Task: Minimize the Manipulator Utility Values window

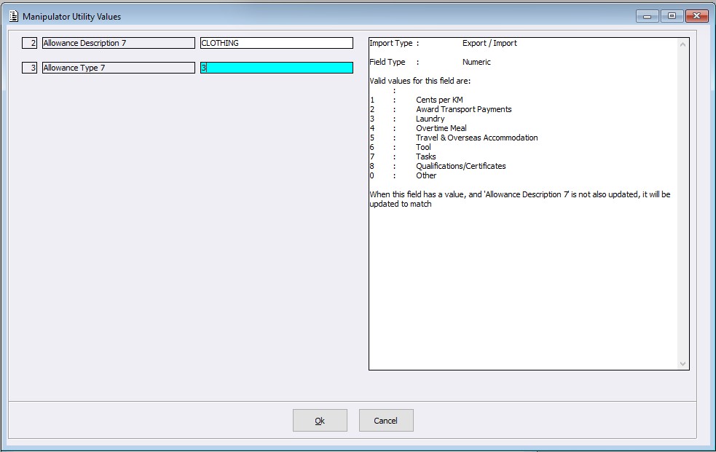Action: click(647, 16)
